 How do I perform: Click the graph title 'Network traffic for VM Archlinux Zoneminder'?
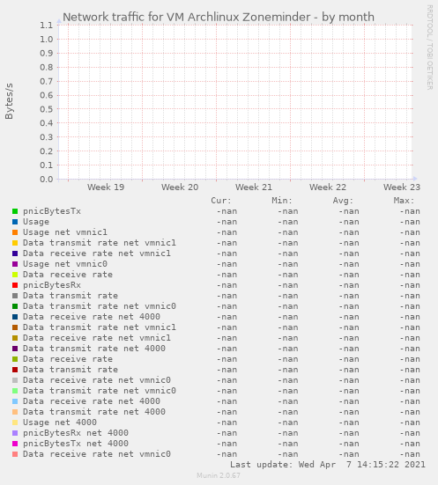187,18
